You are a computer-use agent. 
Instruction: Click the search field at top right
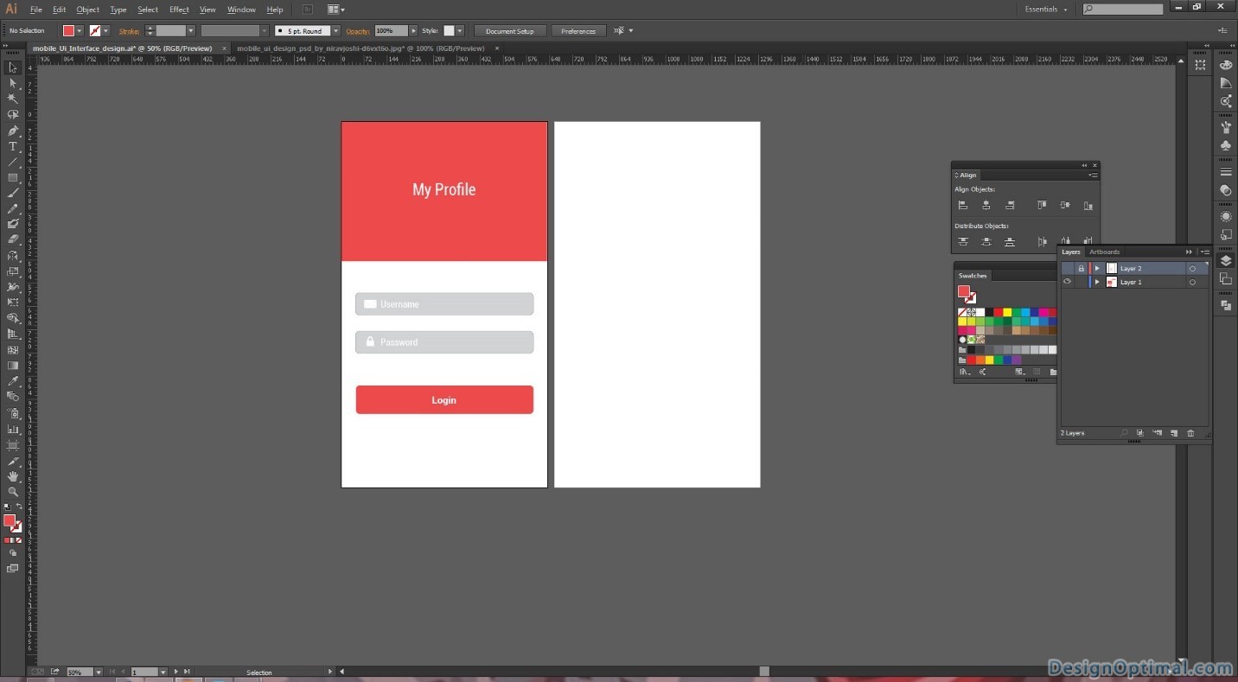click(1123, 10)
